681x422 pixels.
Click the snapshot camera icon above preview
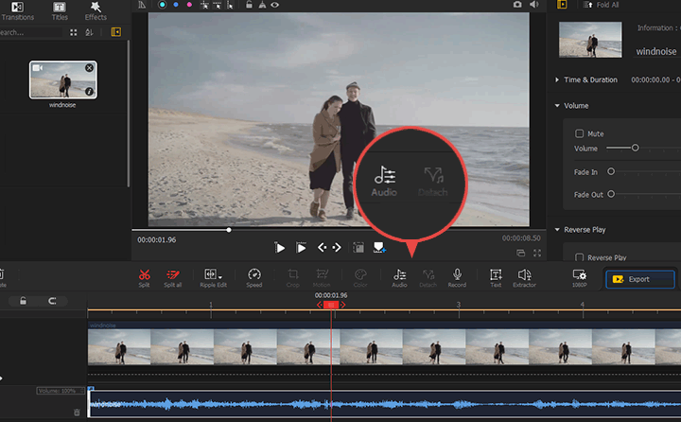coord(517,5)
